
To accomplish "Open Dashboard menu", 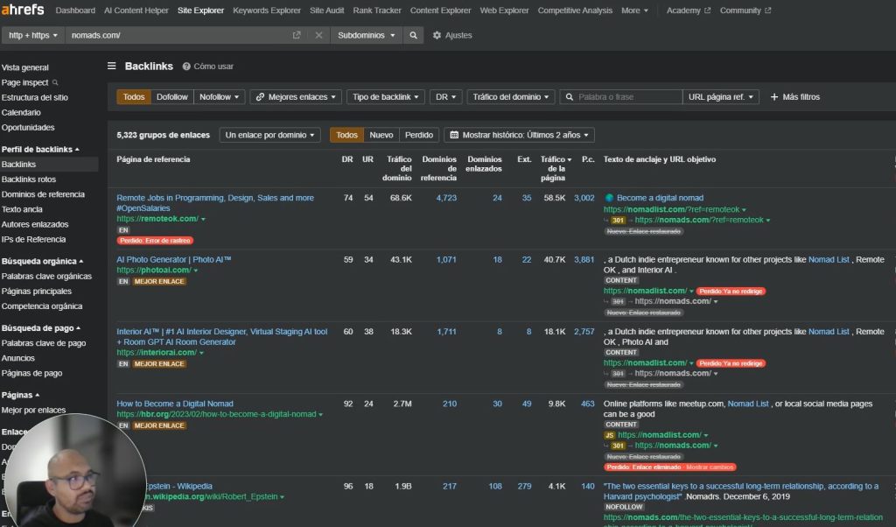I will [x=75, y=11].
